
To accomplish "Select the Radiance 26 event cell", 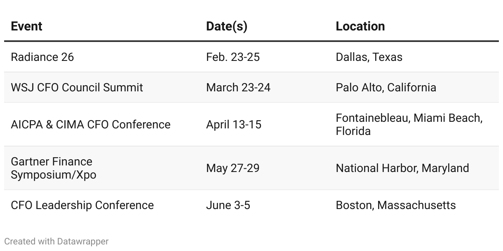I will (42, 57).
